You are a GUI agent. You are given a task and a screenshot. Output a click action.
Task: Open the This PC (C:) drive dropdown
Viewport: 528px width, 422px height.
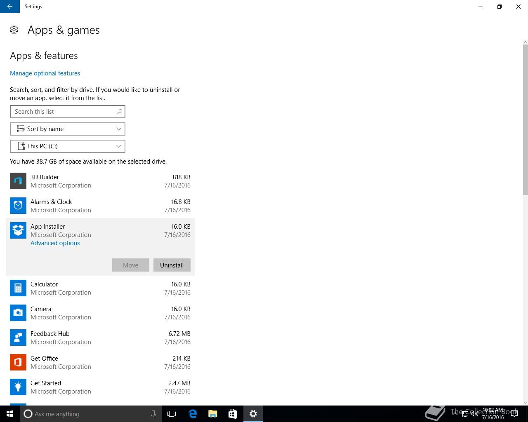[68, 146]
